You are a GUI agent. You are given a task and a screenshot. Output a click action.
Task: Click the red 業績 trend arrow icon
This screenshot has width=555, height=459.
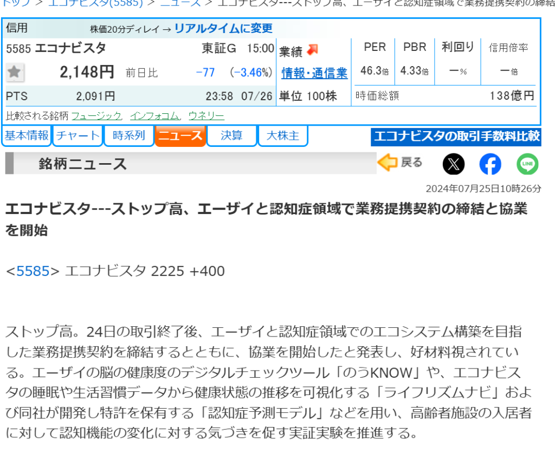313,50
